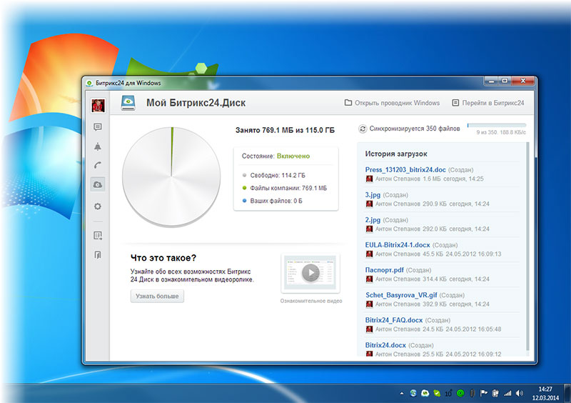Screen dimensions: 571x403
Task: Open Паспорт.pdf file link
Action: (384, 270)
